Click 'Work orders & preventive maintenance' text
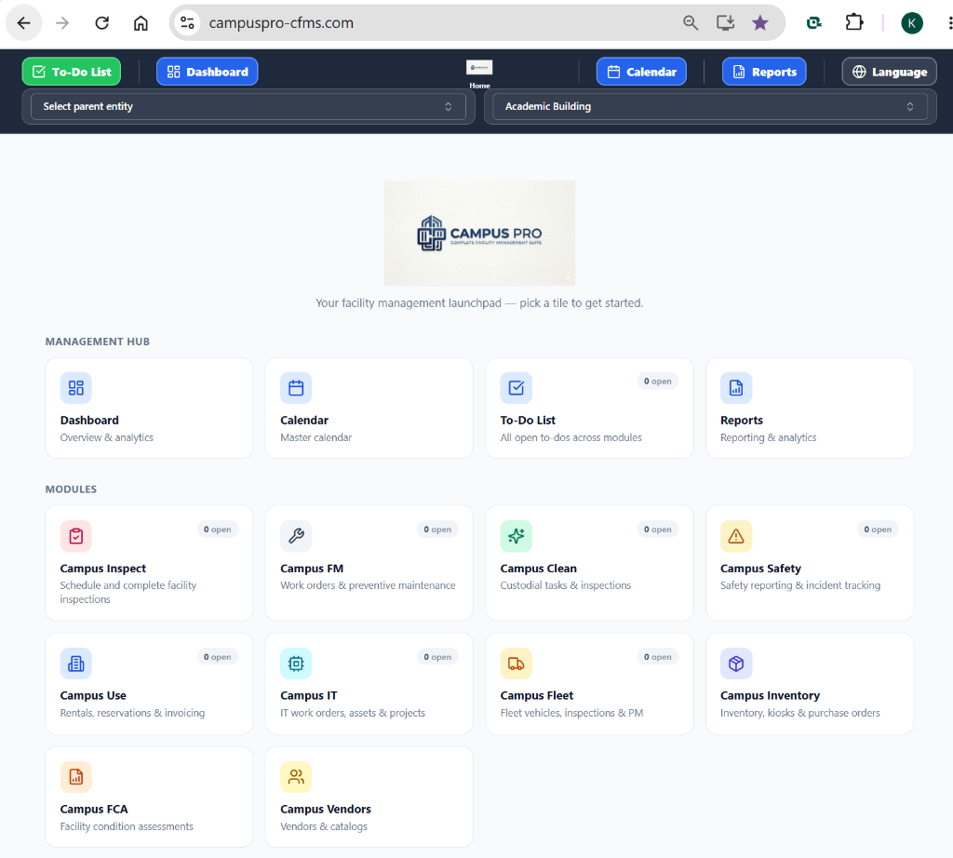The image size is (953, 858). (x=368, y=585)
